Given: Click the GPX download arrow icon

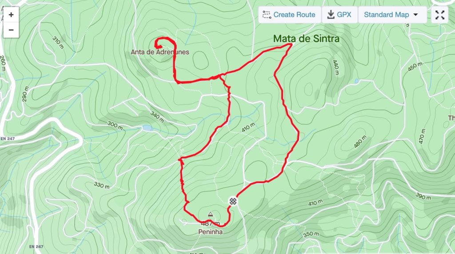Looking at the screenshot, I should pyautogui.click(x=331, y=15).
